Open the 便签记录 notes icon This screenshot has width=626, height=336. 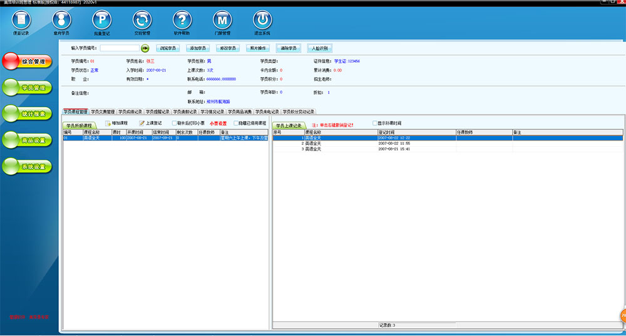pos(21,21)
